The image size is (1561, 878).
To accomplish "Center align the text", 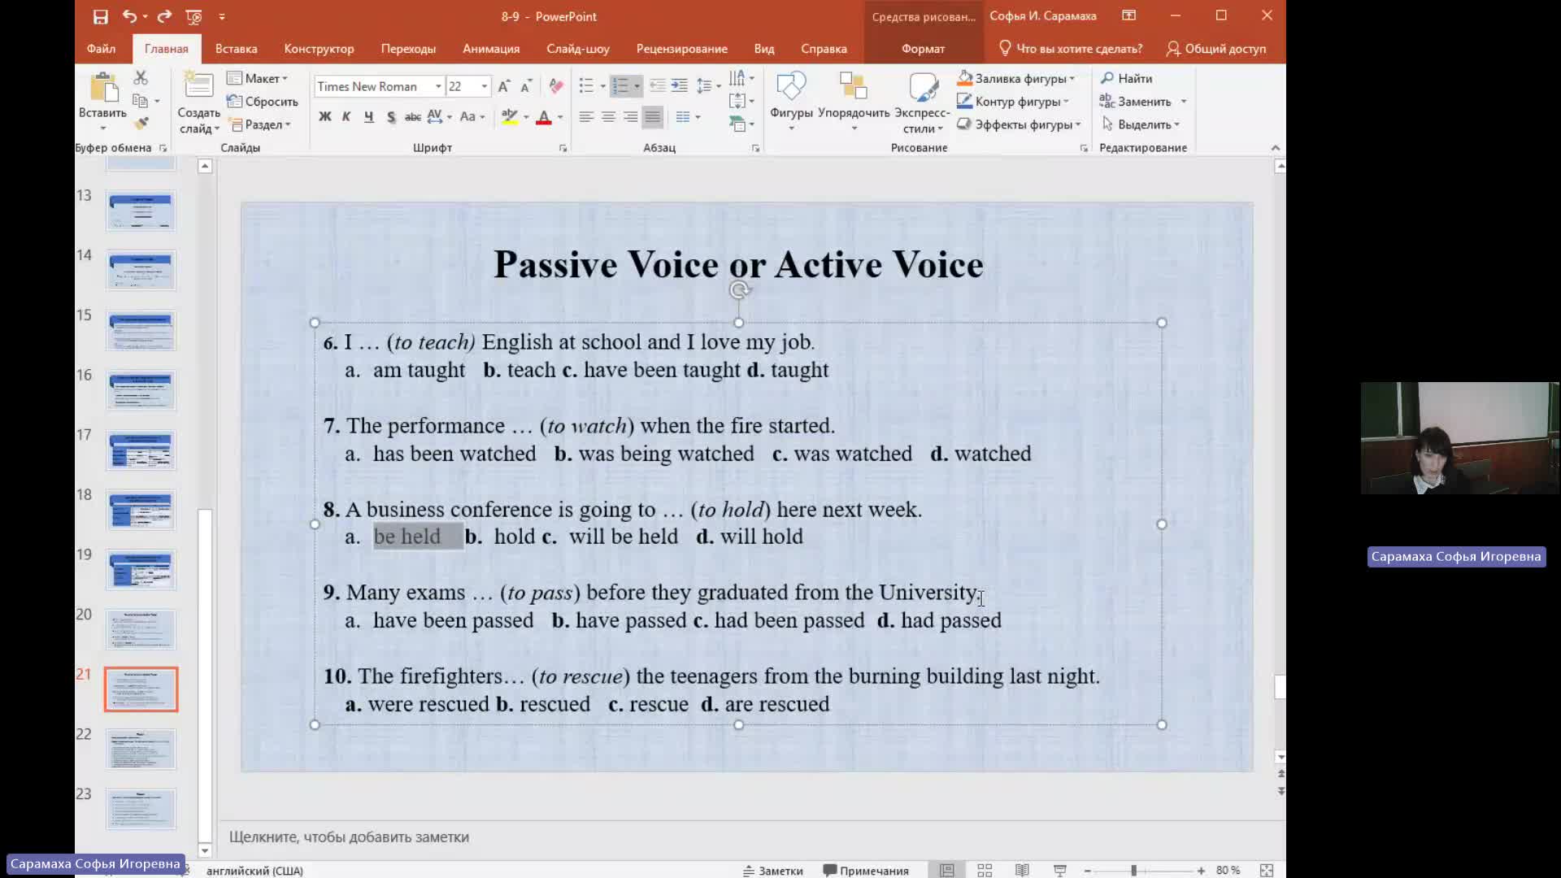I will (608, 117).
